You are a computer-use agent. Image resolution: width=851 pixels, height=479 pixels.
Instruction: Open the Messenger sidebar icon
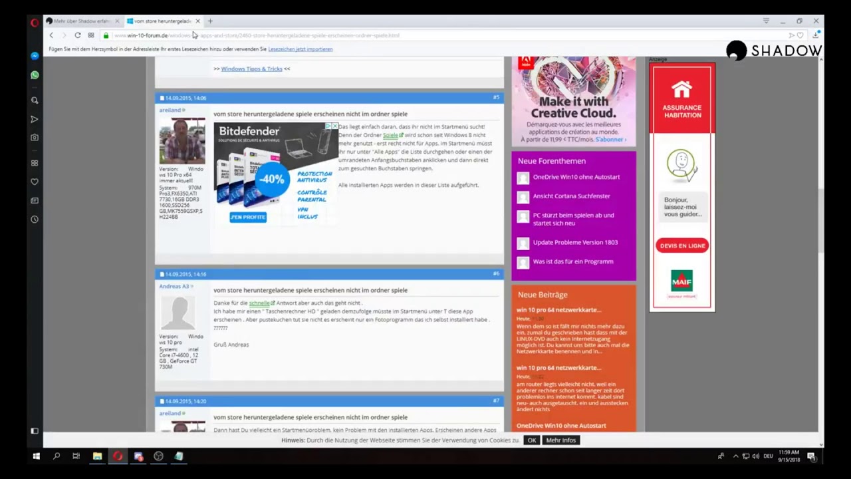(35, 56)
